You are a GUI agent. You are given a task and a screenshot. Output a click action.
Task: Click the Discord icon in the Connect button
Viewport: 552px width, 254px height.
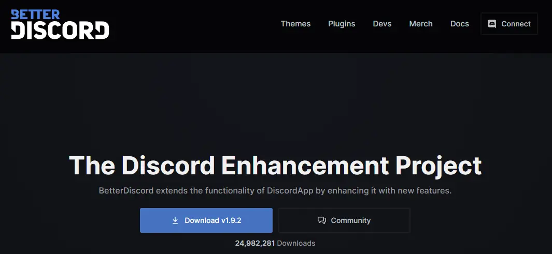(x=492, y=24)
